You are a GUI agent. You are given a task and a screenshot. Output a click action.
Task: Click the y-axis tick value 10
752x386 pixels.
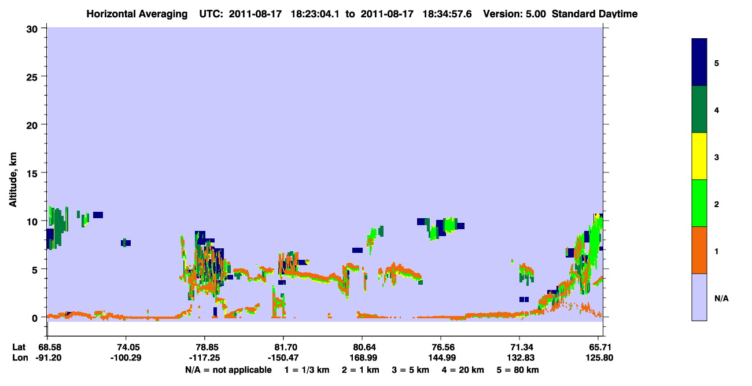[34, 221]
